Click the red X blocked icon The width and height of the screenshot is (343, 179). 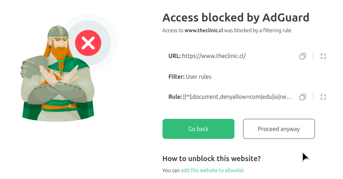(x=88, y=43)
